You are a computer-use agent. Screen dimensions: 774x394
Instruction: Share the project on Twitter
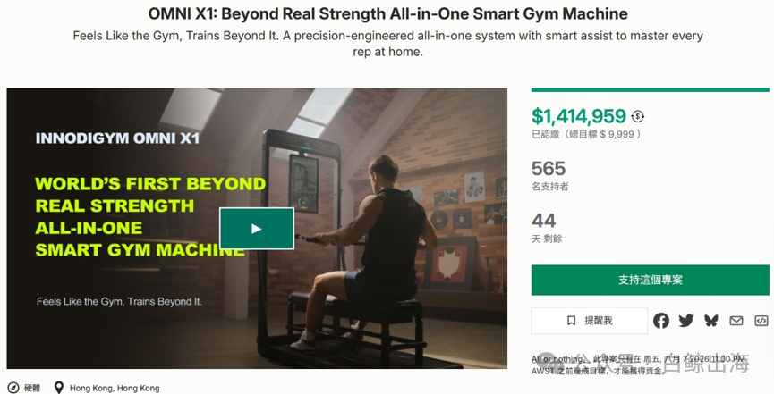tap(685, 321)
